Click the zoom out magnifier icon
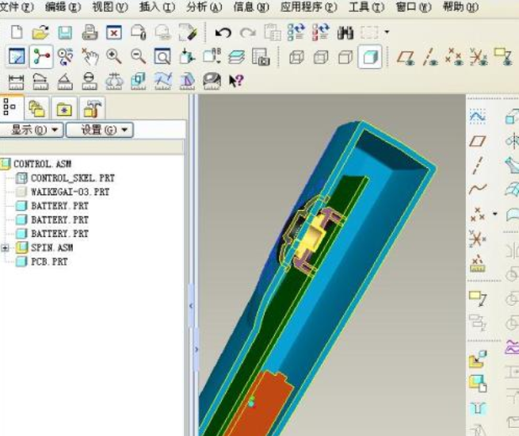The height and width of the screenshot is (436, 519). pos(138,56)
